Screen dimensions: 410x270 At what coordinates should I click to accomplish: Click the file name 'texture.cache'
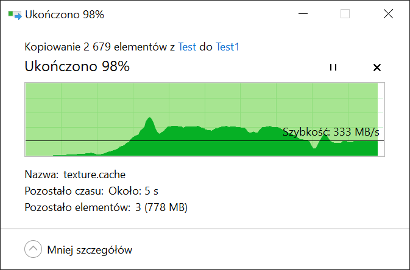coord(94,175)
